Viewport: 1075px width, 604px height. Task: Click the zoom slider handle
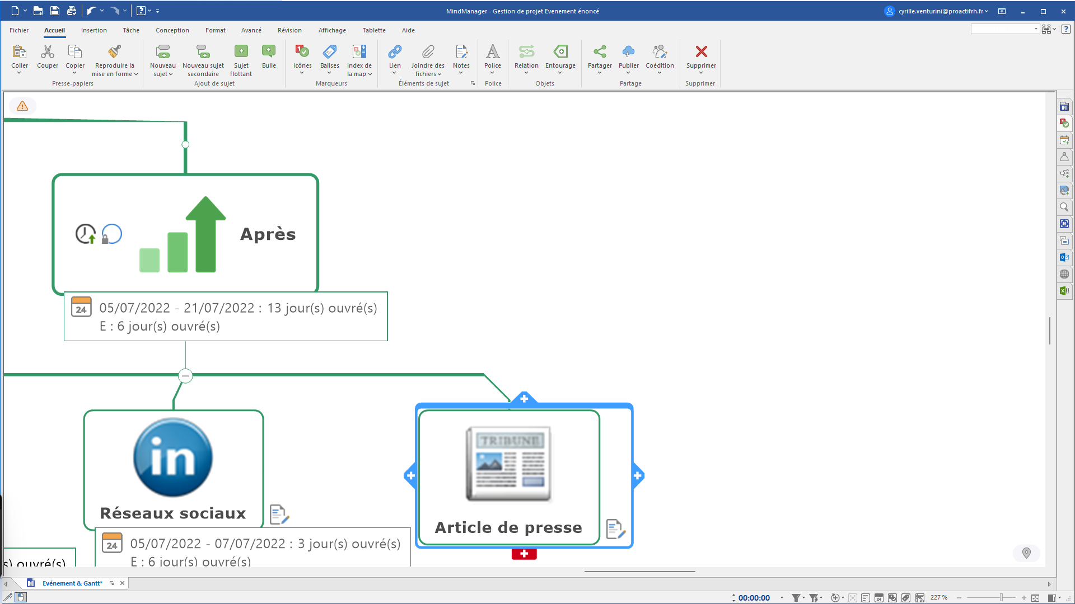pos(1001,598)
